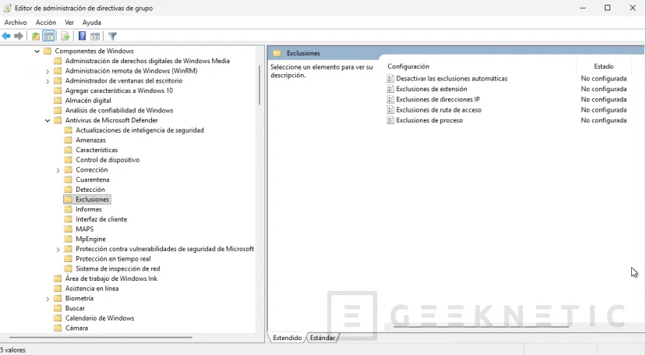Open the Acción menu

pyautogui.click(x=46, y=23)
